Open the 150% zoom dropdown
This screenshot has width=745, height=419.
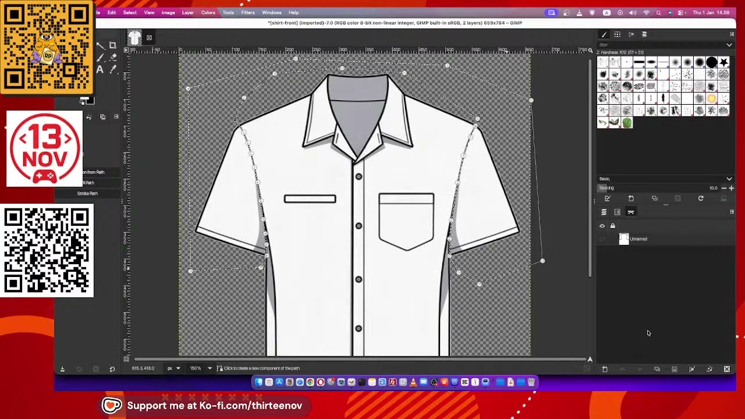pos(200,368)
